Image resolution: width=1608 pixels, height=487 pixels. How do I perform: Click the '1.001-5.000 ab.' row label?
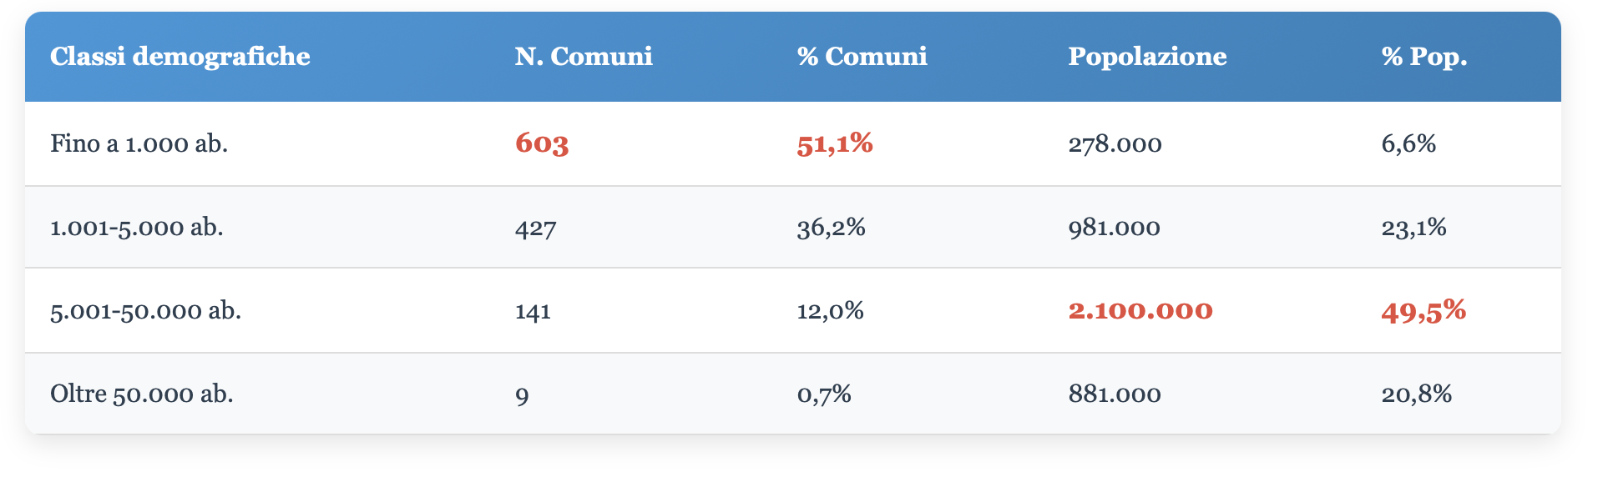[x=136, y=228]
